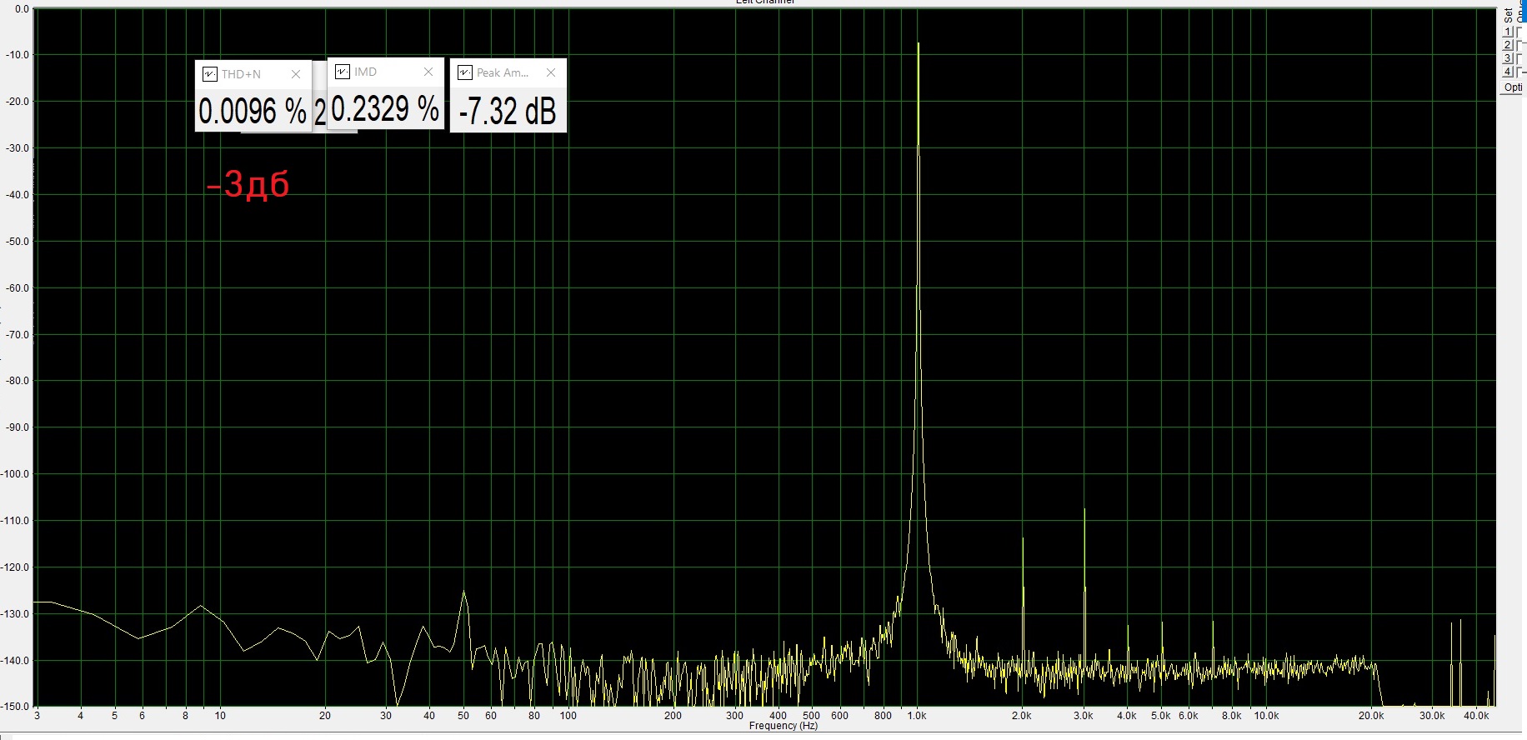Close the THD+N readout window
This screenshot has width=1527, height=740.
[295, 74]
